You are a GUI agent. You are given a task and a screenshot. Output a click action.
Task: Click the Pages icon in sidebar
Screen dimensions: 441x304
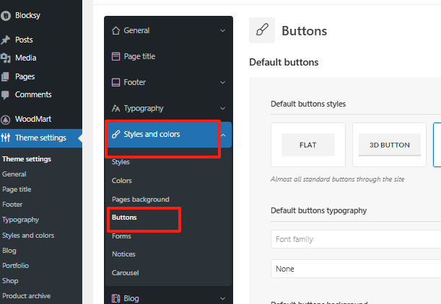[x=6, y=76]
